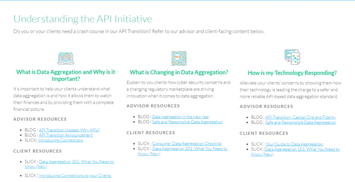The height and width of the screenshot is (182, 355).
Task: Click 'ADVISOR RESOURCES' label in Technology column
Action: (x=266, y=106)
